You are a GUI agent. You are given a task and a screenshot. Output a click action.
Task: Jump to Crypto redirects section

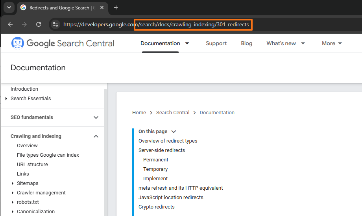[157, 207]
